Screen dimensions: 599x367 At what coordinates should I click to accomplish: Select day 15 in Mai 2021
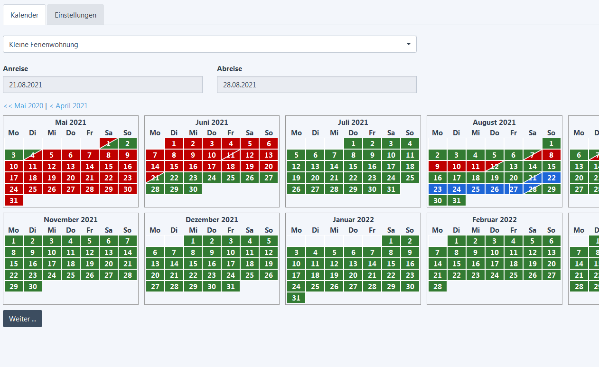click(109, 166)
